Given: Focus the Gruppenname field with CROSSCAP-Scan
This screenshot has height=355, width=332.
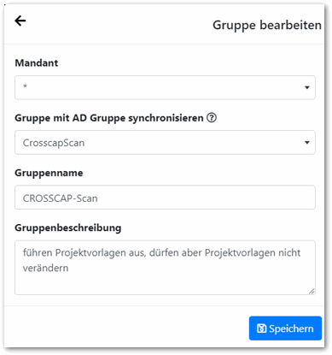Looking at the screenshot, I should click(x=165, y=198).
